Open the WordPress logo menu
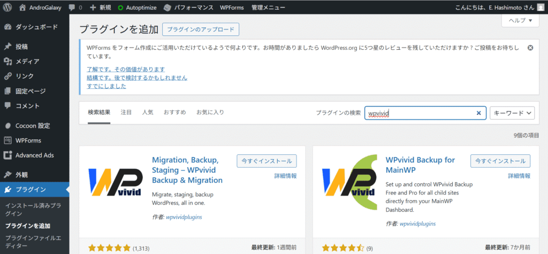The height and width of the screenshot is (254, 548). click(x=7, y=7)
